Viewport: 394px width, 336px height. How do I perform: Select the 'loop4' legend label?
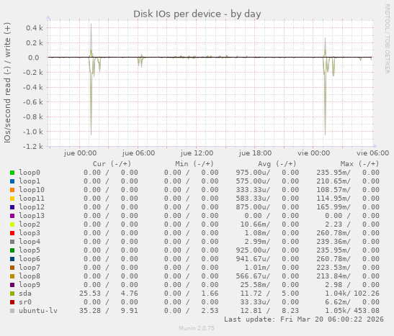pos(30,242)
